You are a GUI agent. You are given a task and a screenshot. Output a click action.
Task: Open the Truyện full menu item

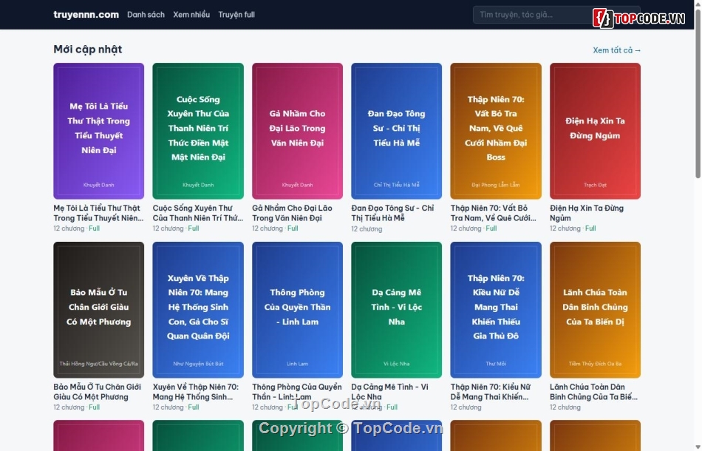236,14
